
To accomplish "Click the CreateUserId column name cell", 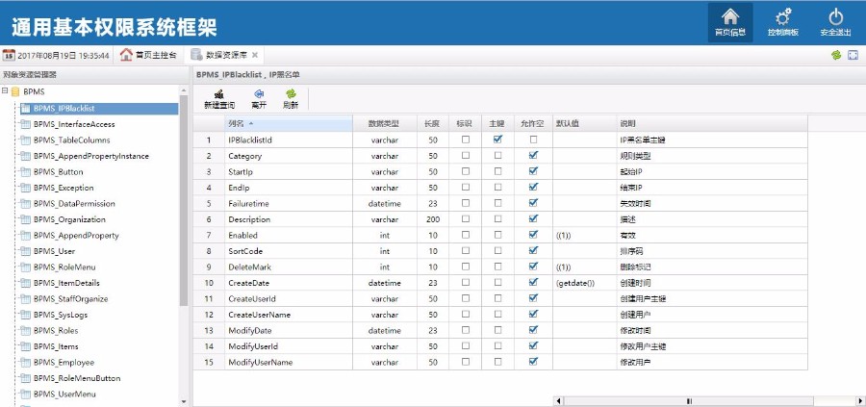I will pos(289,299).
